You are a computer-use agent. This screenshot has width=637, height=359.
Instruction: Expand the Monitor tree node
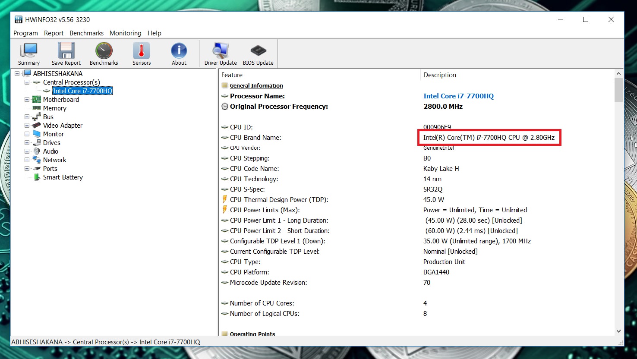click(x=27, y=134)
